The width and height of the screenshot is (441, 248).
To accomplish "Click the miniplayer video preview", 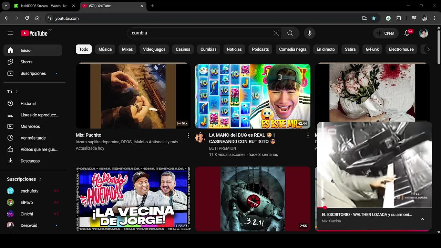I will [x=374, y=165].
